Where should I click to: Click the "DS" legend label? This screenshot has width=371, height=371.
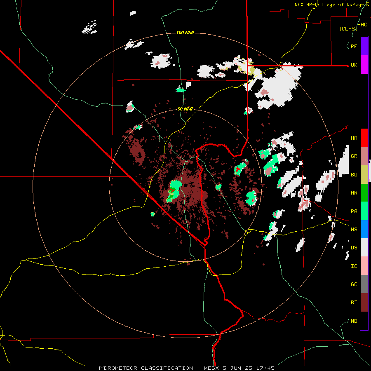point(354,248)
